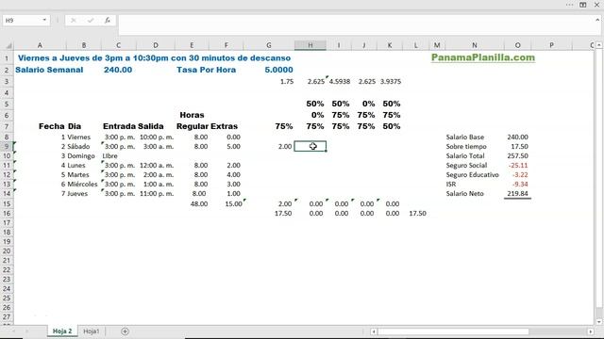
Task: Select column O header
Action: point(517,45)
